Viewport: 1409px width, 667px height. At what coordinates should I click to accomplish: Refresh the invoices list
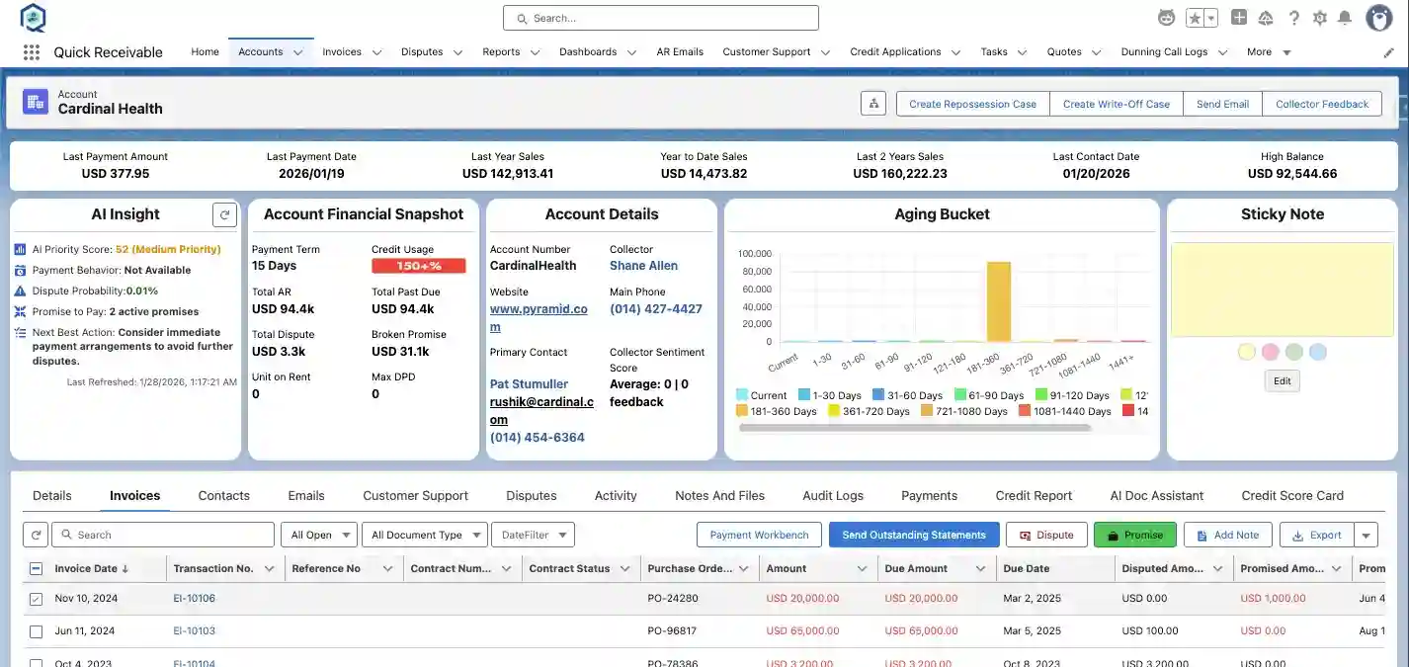tap(36, 535)
